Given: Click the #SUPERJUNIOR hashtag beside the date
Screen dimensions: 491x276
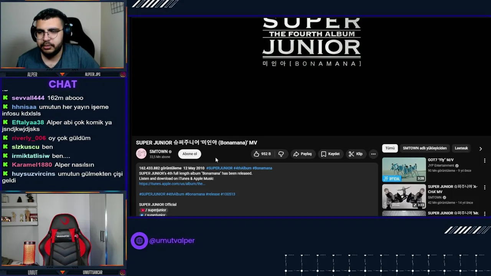Looking at the screenshot, I should click(x=219, y=168).
